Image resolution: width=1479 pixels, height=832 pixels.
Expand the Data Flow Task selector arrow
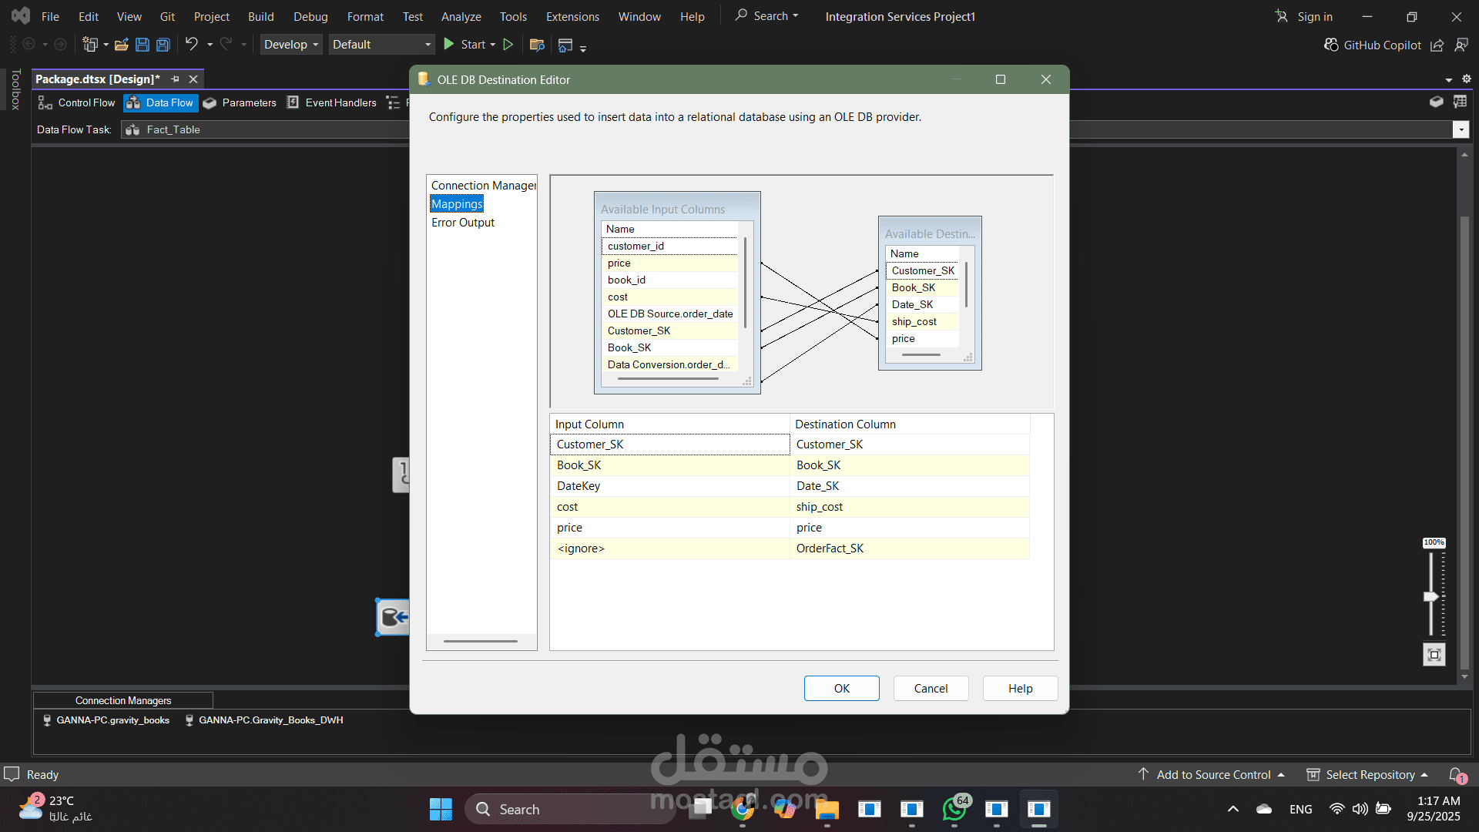click(x=1461, y=129)
